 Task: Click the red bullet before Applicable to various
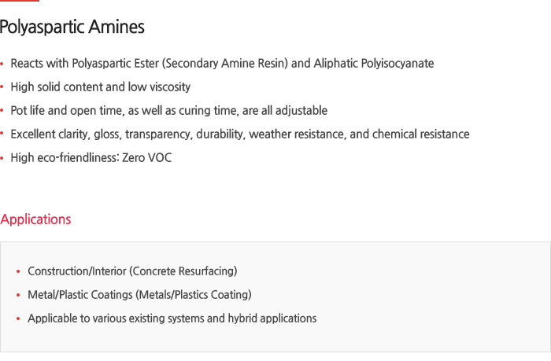tap(18, 319)
